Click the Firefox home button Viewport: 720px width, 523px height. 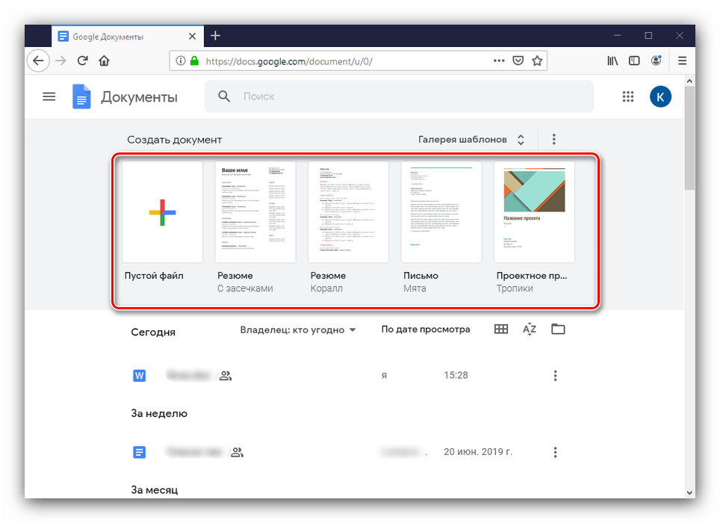tap(104, 61)
